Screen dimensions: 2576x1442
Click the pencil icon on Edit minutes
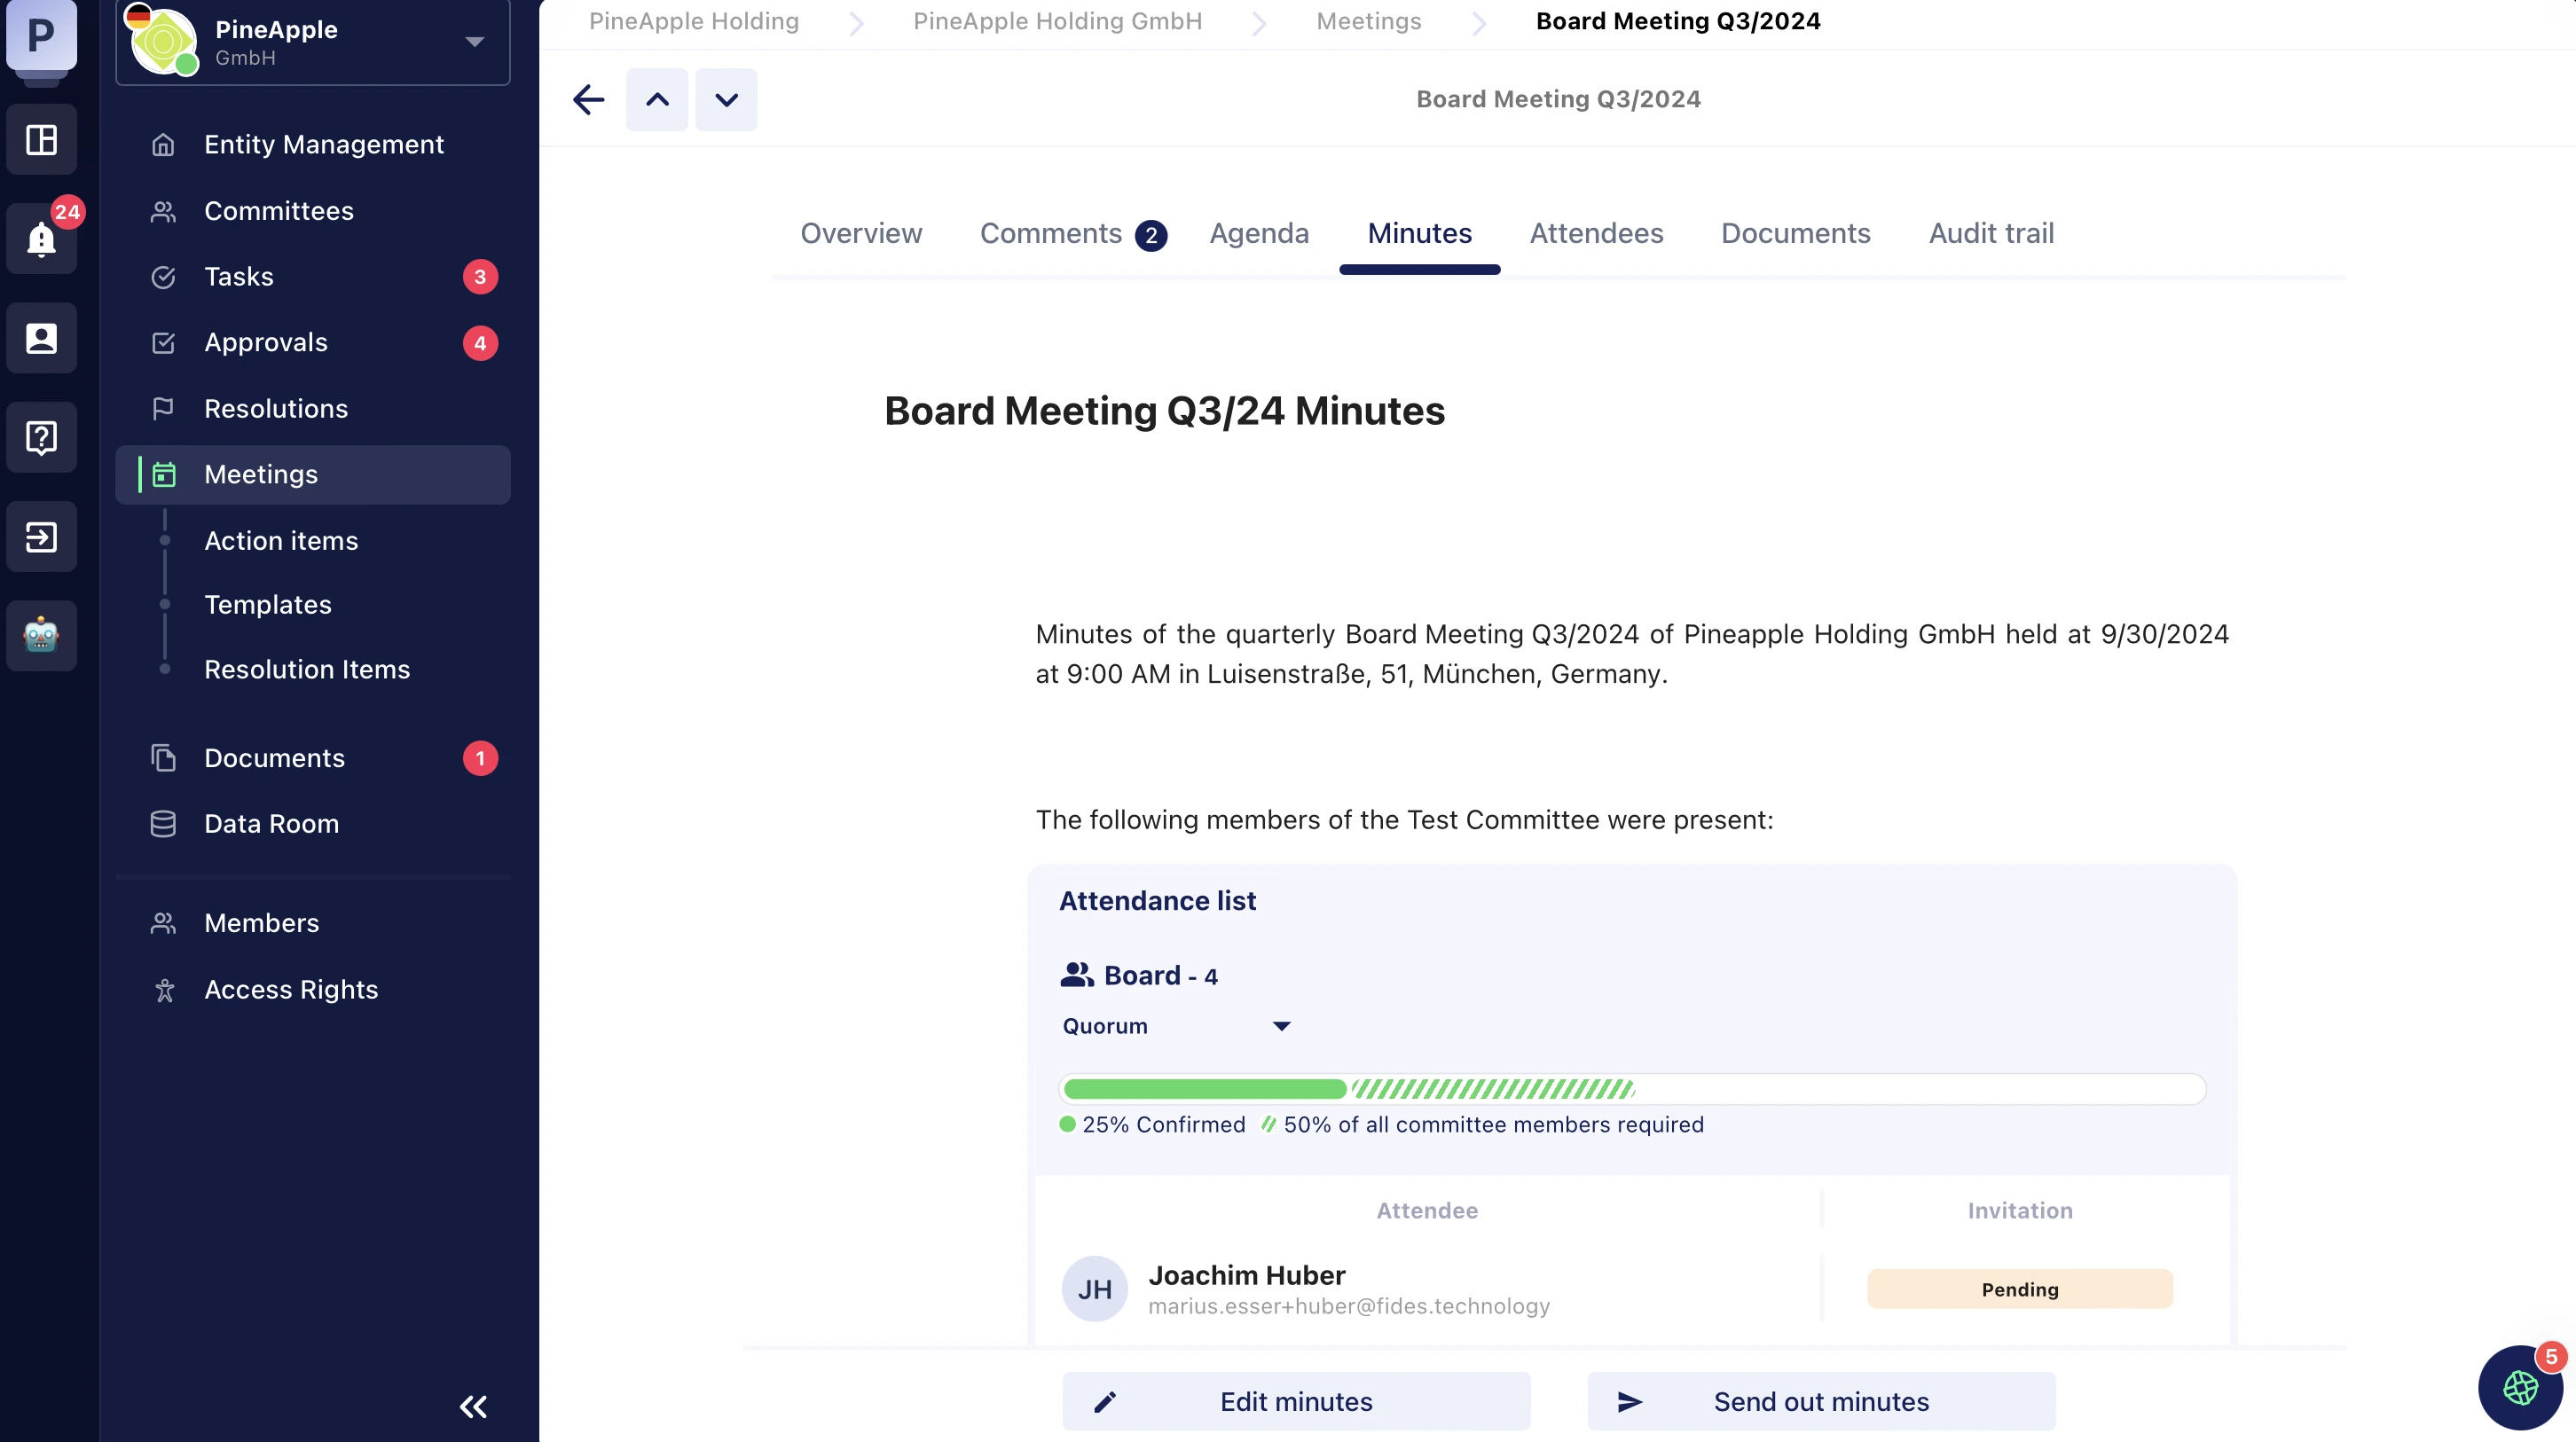[x=1105, y=1402]
